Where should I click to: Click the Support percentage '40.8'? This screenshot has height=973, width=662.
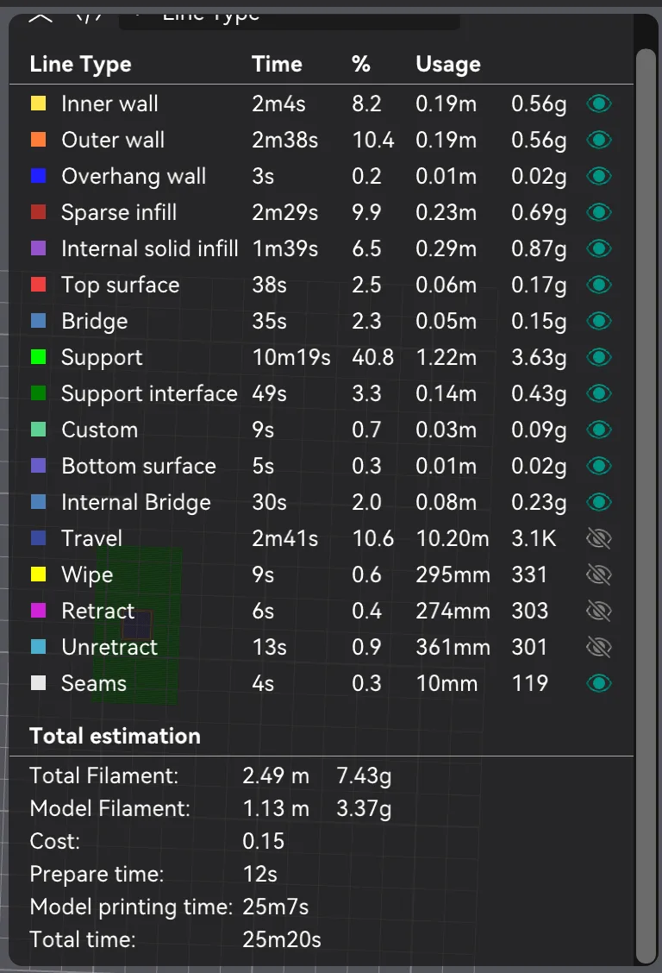coord(373,357)
